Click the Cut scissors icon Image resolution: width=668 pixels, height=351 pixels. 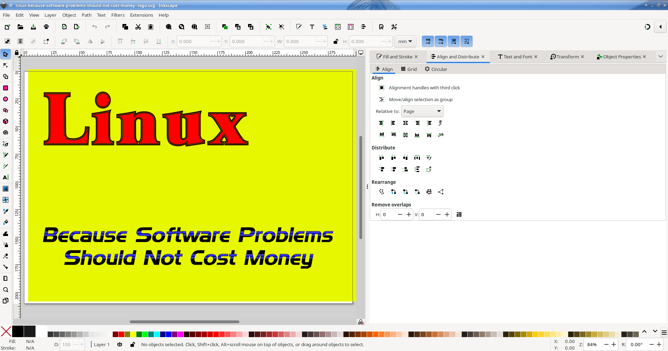tap(138, 27)
